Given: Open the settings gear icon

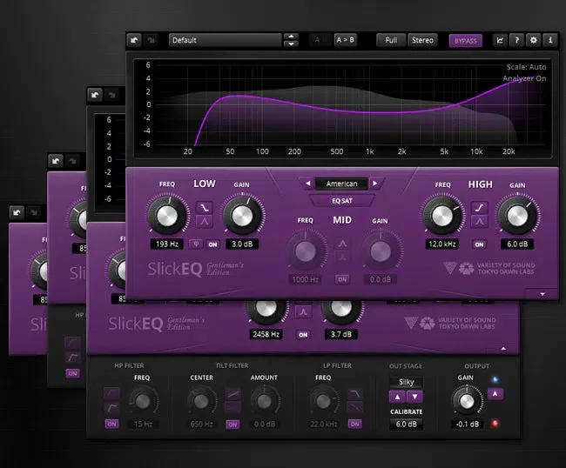Looking at the screenshot, I should click(534, 40).
